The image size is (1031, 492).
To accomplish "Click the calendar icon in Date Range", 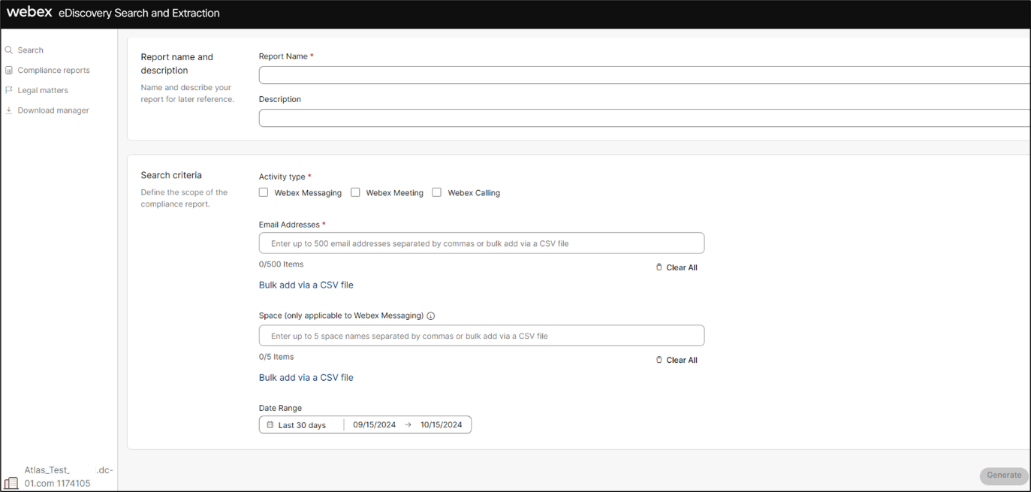I will (270, 425).
